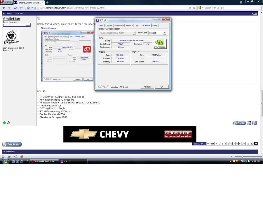Viewport: 263px width, 197px height.
Task: Reload the page with the refresh icon
Action: coord(15,8)
